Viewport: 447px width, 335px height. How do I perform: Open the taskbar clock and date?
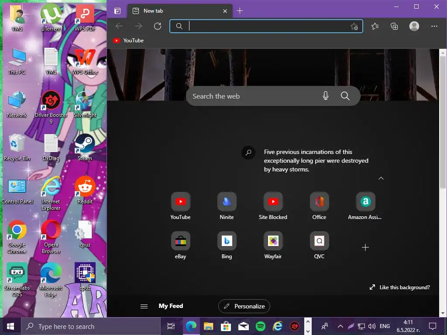pyautogui.click(x=408, y=326)
